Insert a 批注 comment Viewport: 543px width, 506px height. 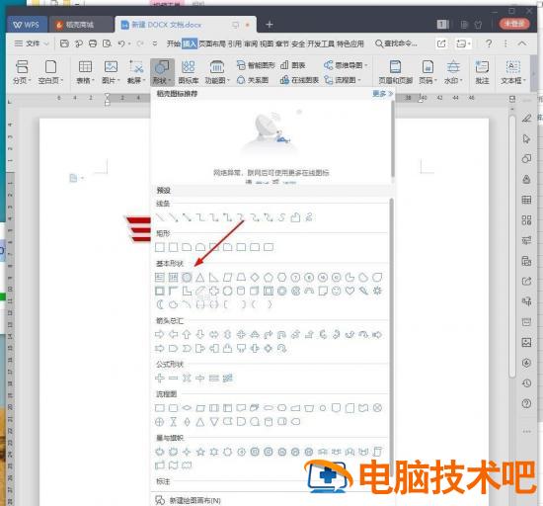click(482, 72)
